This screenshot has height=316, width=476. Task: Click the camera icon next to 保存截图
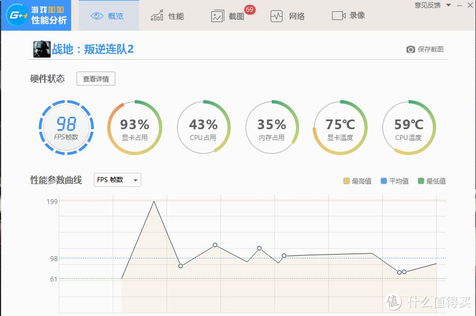click(x=410, y=49)
